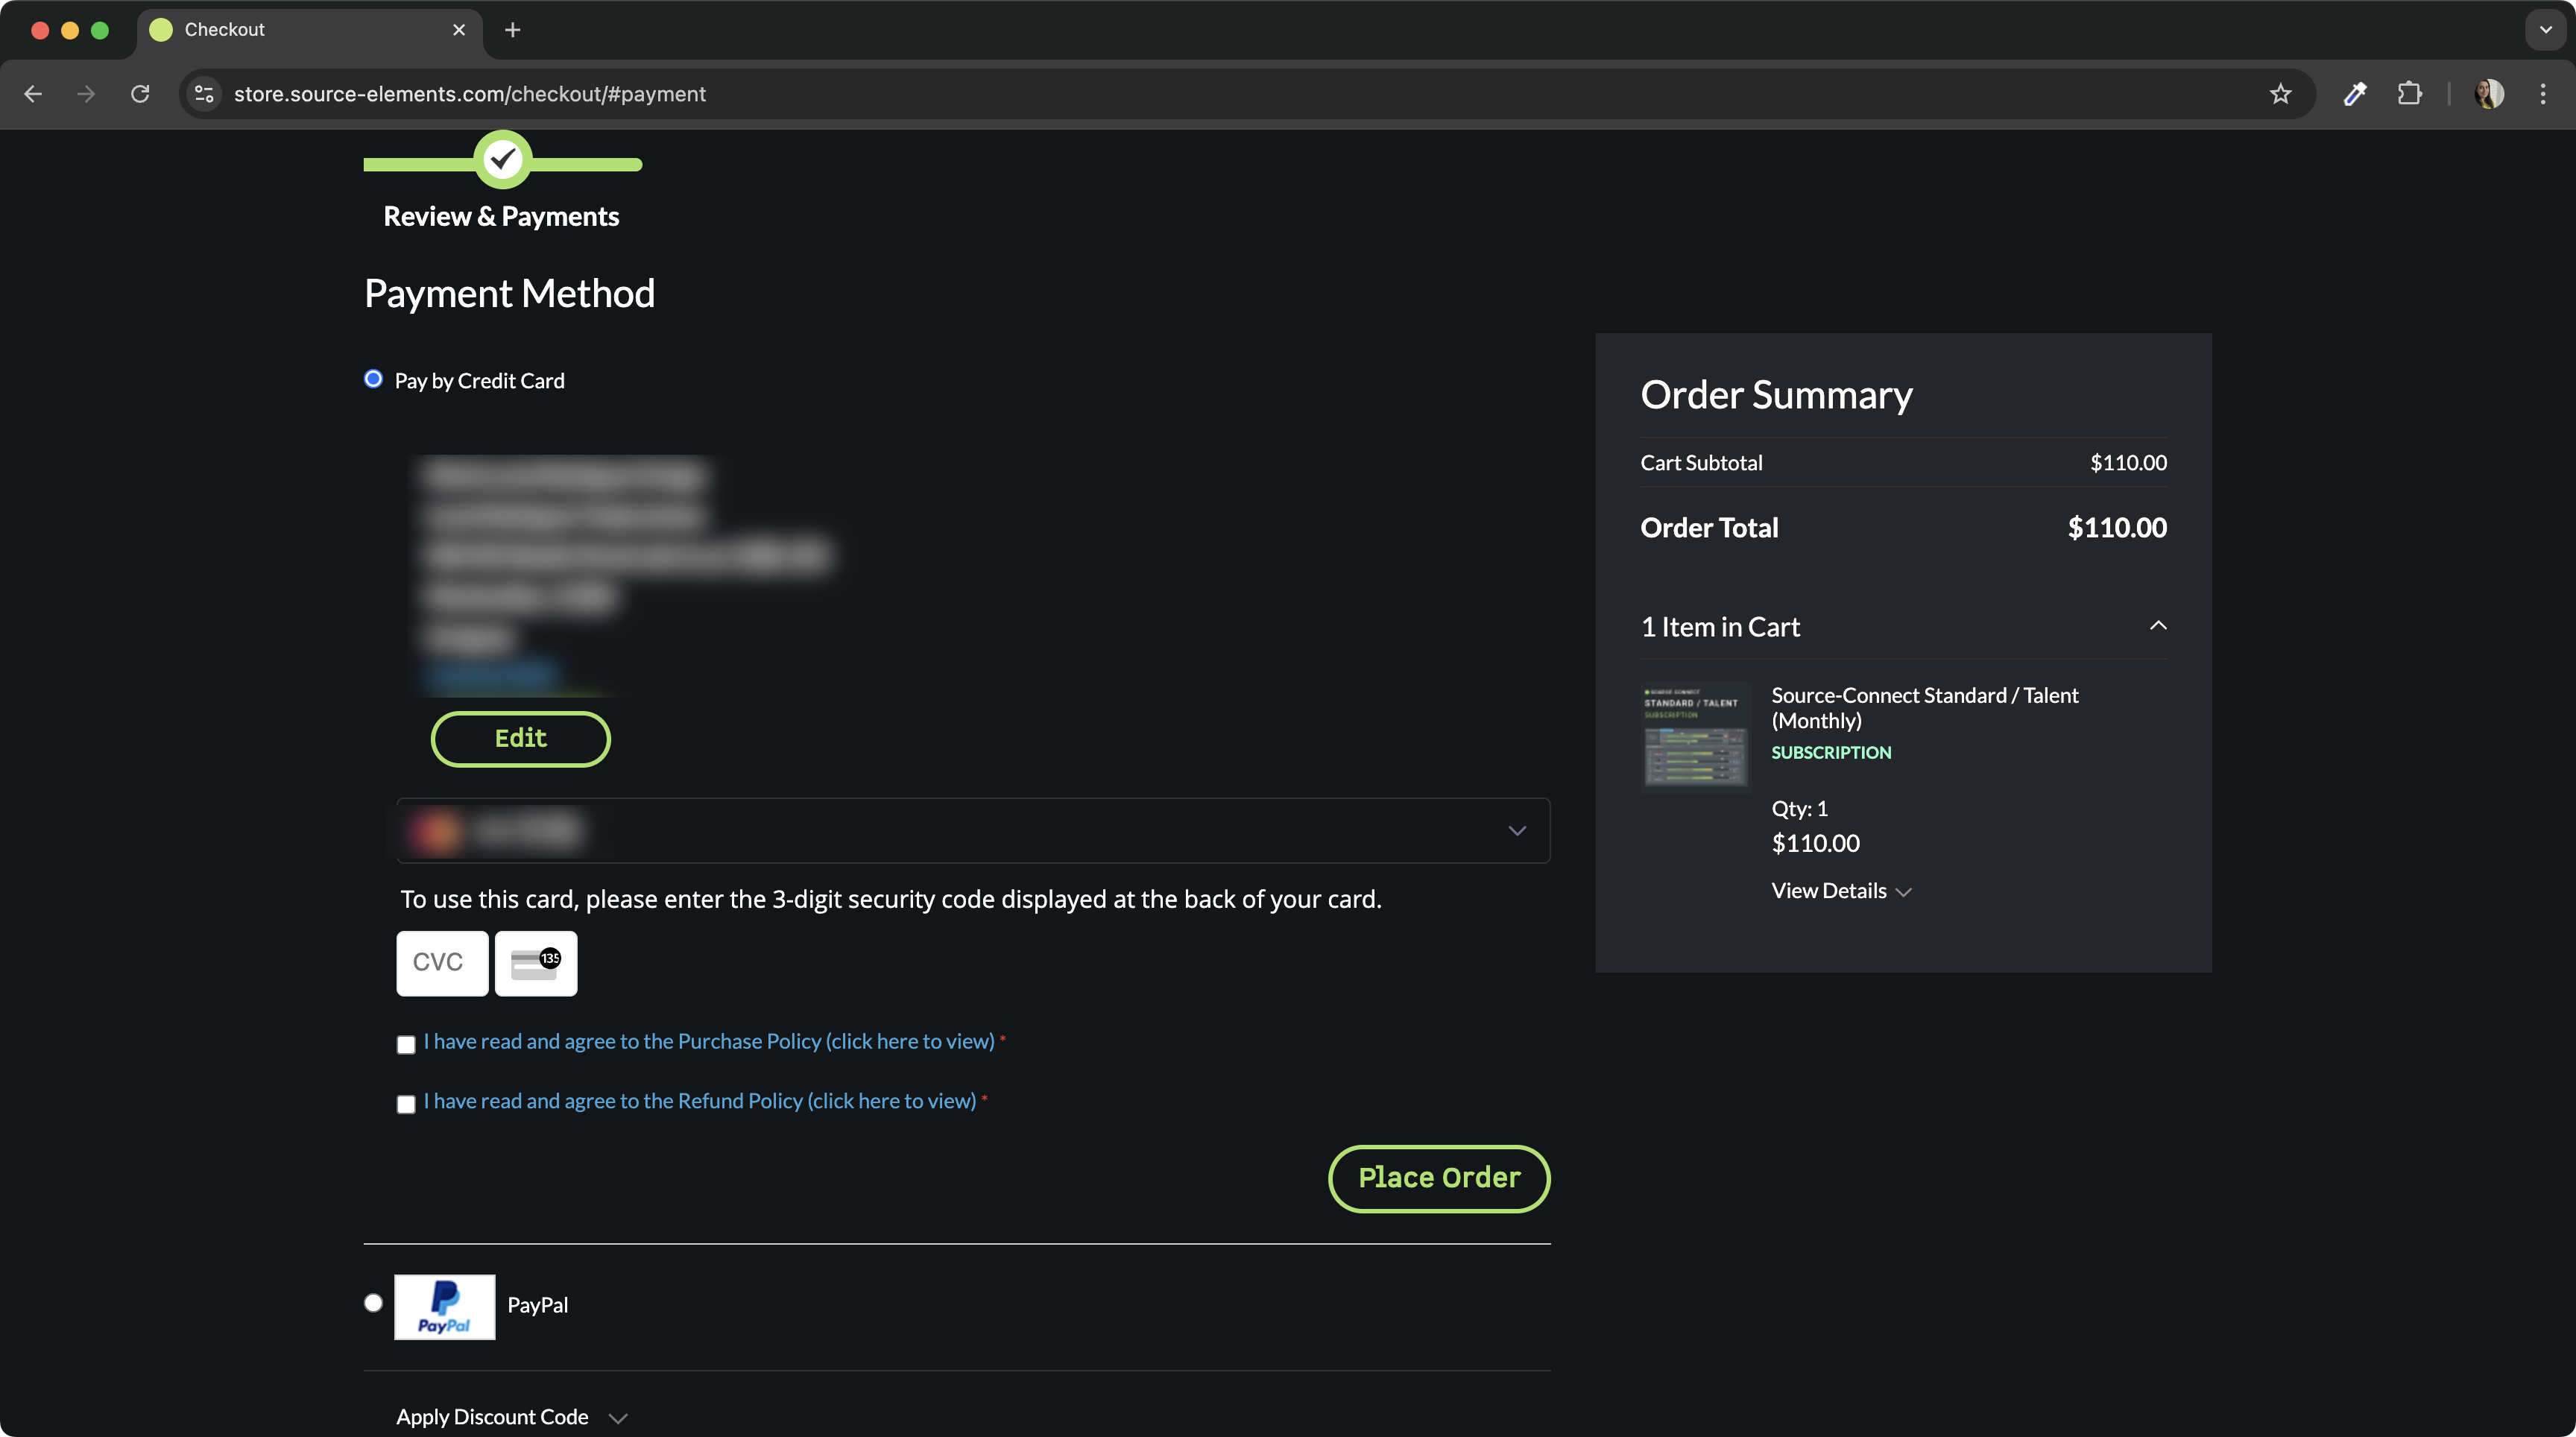Reload the checkout page
Screen dimensions: 2576x1437
(140, 94)
